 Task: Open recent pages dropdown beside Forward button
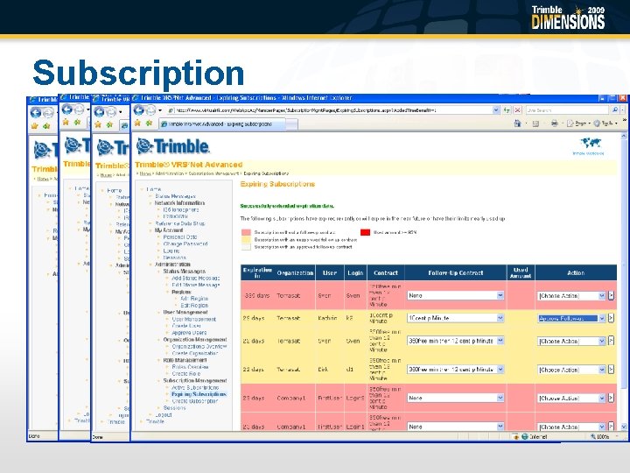click(160, 110)
